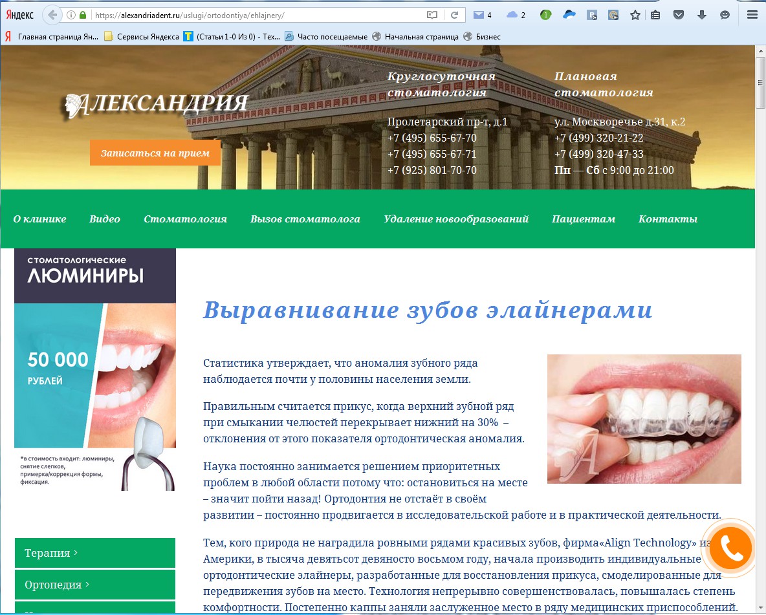
Task: Click heading 'Выравнивание зубов элайнерами'
Action: (428, 310)
